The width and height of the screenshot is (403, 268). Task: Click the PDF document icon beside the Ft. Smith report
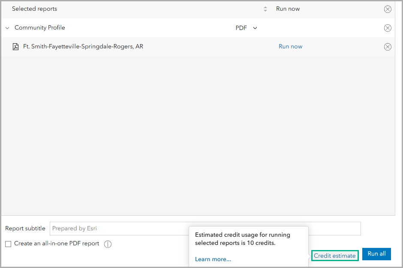coord(16,46)
